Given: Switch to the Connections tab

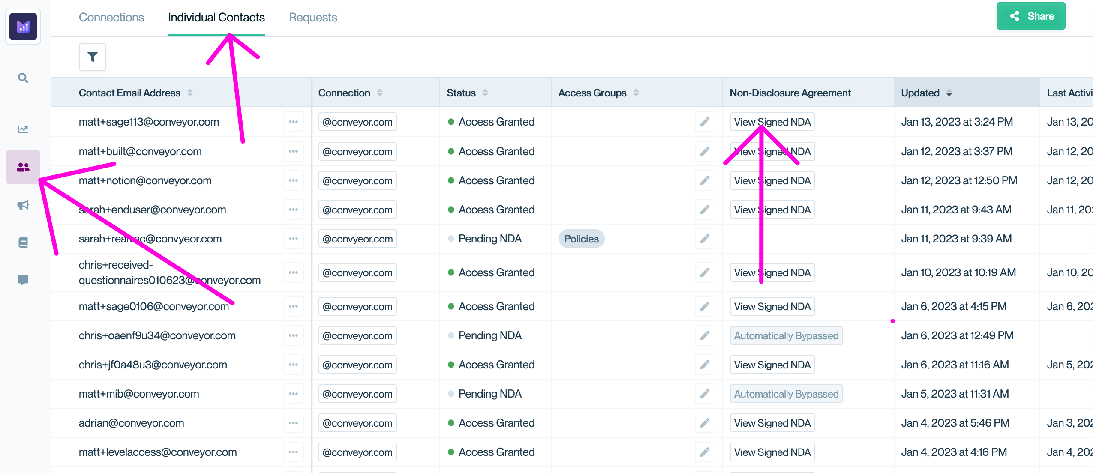Looking at the screenshot, I should tap(111, 18).
